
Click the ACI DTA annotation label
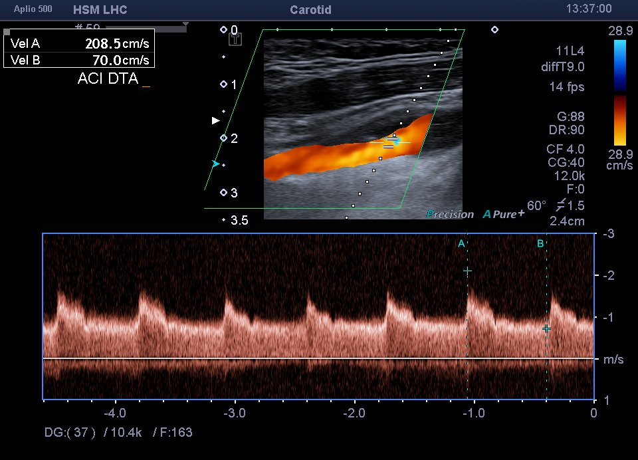coord(108,78)
